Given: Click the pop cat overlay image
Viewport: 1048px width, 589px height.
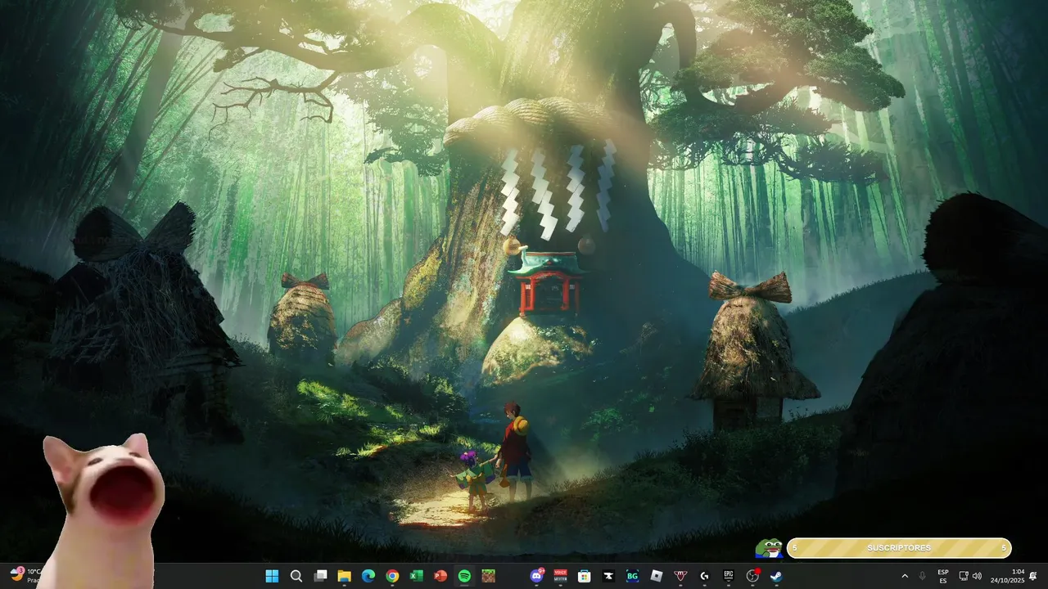Looking at the screenshot, I should (x=103, y=511).
